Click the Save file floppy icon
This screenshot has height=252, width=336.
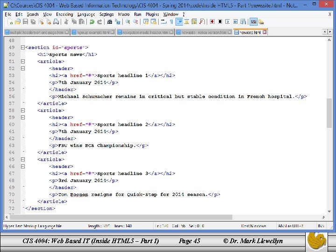pyautogui.click(x=25, y=21)
